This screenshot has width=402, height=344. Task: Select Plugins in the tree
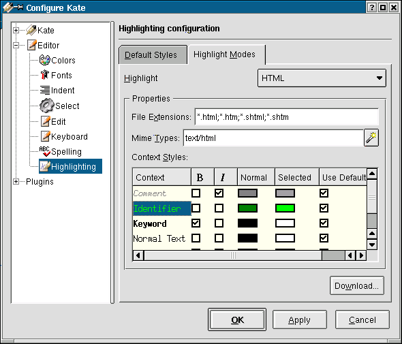click(40, 181)
